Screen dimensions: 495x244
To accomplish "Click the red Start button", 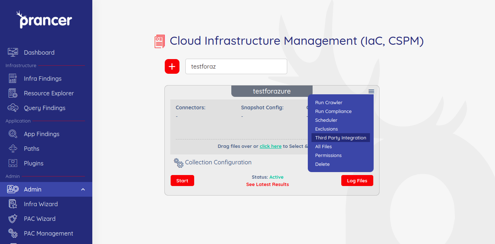I will (182, 181).
